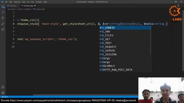Click 'main-style' string in line 4
The height and width of the screenshot is (103, 184).
coord(50,24)
